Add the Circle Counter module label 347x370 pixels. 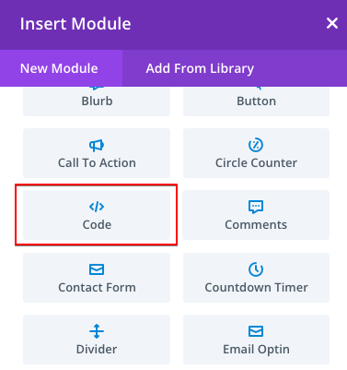point(256,162)
